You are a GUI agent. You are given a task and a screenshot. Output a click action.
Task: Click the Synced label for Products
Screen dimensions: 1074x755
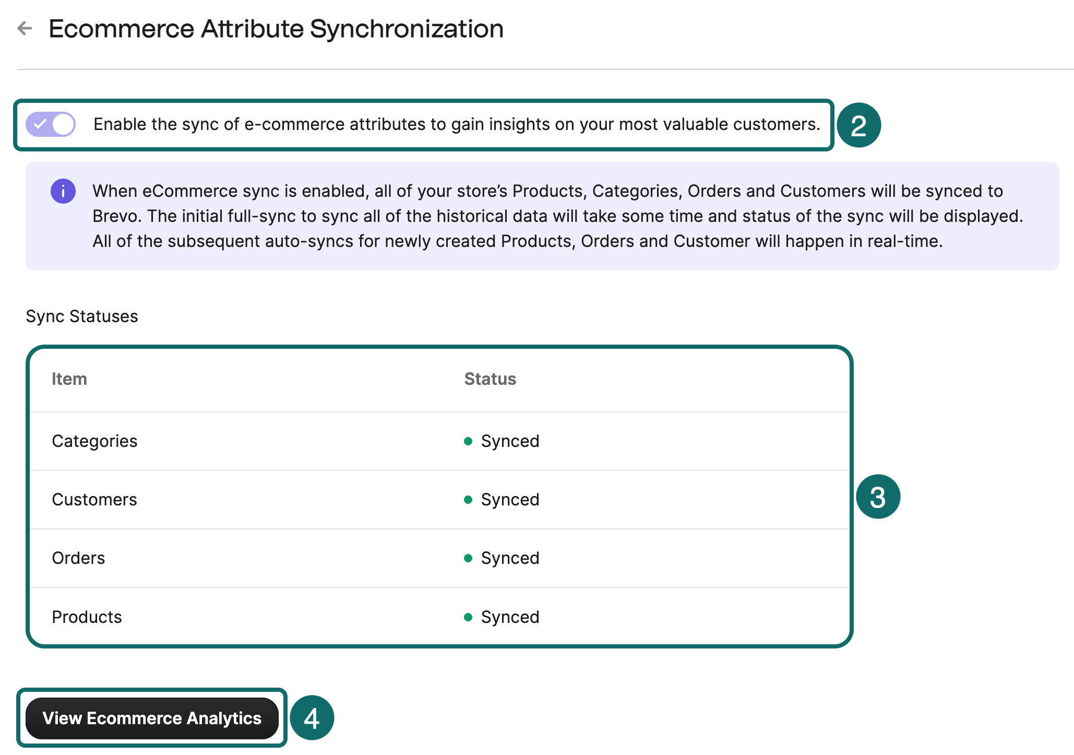(x=509, y=617)
